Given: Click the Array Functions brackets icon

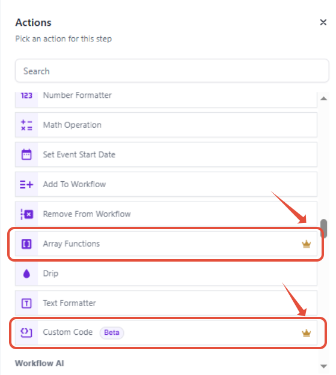Looking at the screenshot, I should [26, 244].
